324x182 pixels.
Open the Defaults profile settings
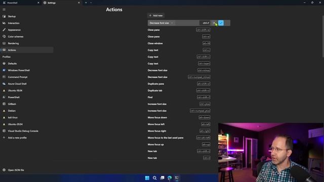click(27, 64)
